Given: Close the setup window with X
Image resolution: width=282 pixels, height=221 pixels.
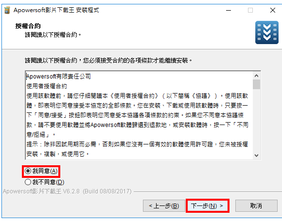Looking at the screenshot, I should point(273,10).
